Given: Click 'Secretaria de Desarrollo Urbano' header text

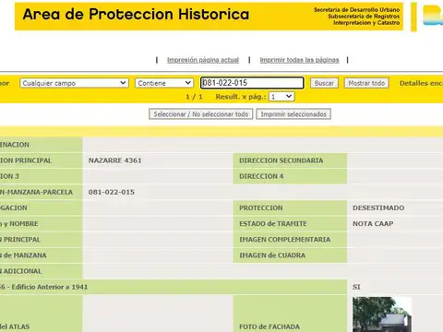Looking at the screenshot, I should (356, 10).
